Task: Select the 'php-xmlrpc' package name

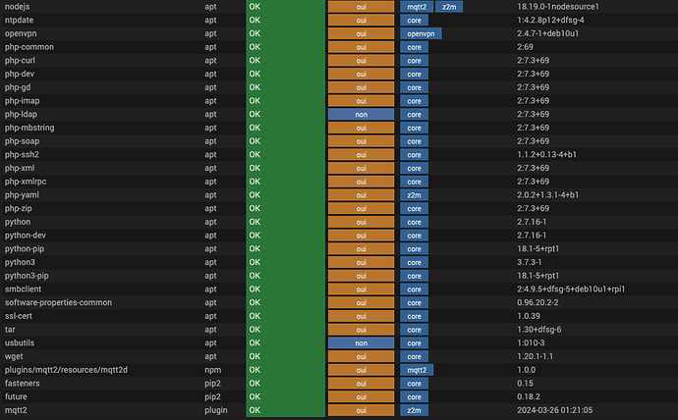Action: [x=26, y=182]
